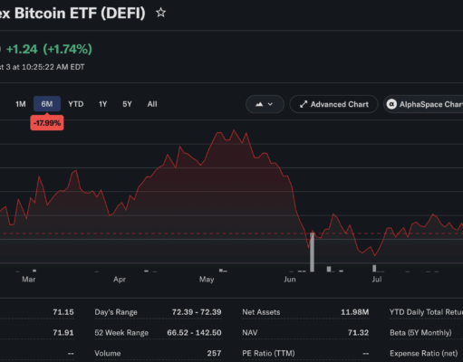Click the May axis label
The image size is (463, 362).
[207, 280]
